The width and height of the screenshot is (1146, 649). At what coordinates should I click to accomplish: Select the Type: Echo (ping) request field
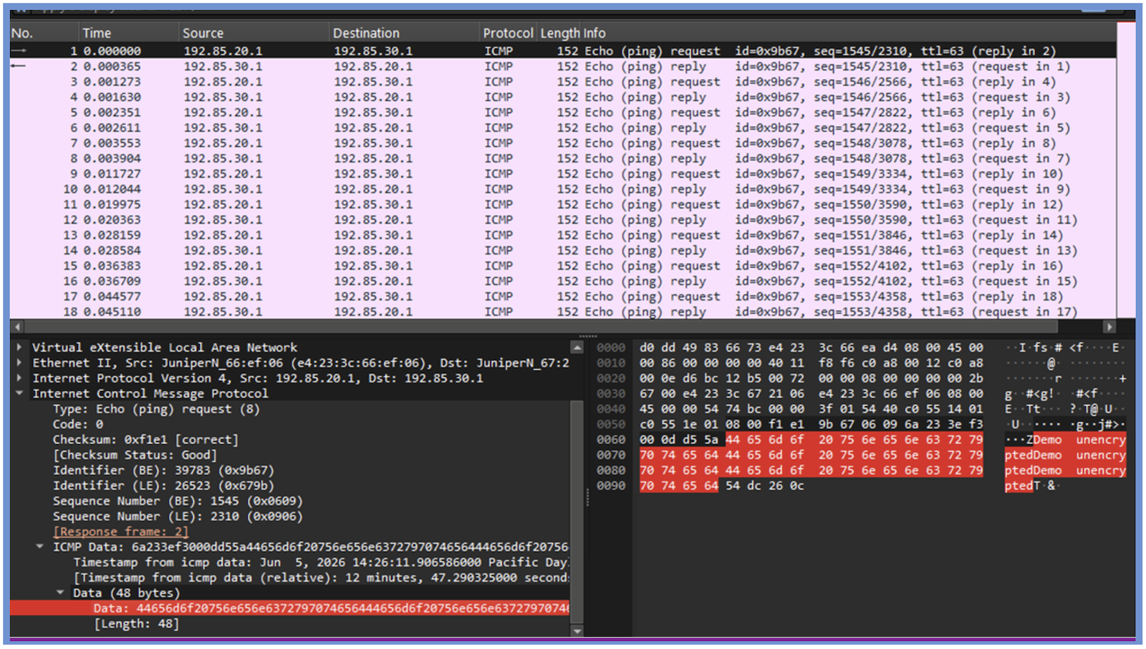click(x=156, y=409)
